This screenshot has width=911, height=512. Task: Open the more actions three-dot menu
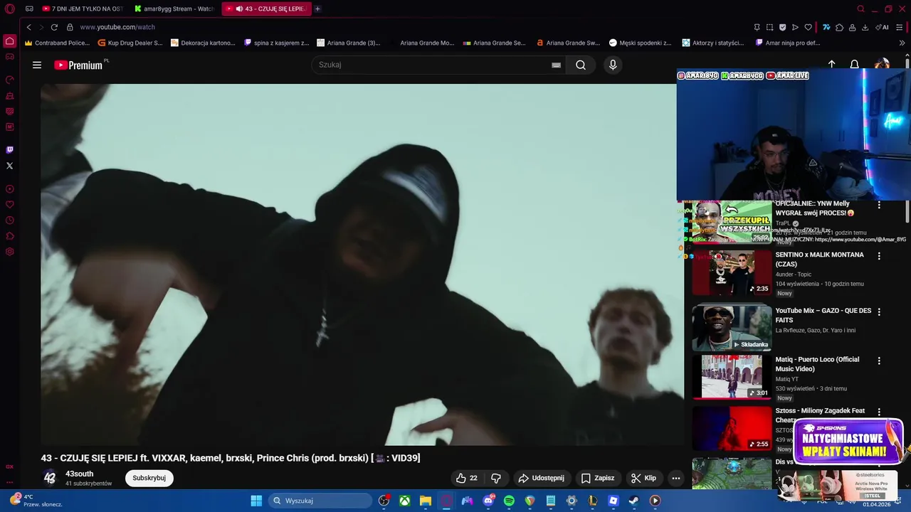point(676,478)
